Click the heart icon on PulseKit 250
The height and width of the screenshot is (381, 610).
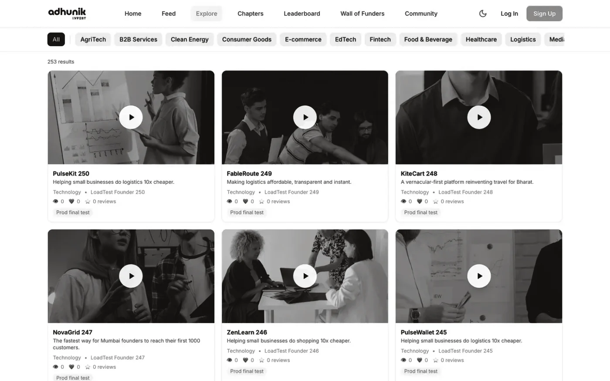tap(71, 202)
